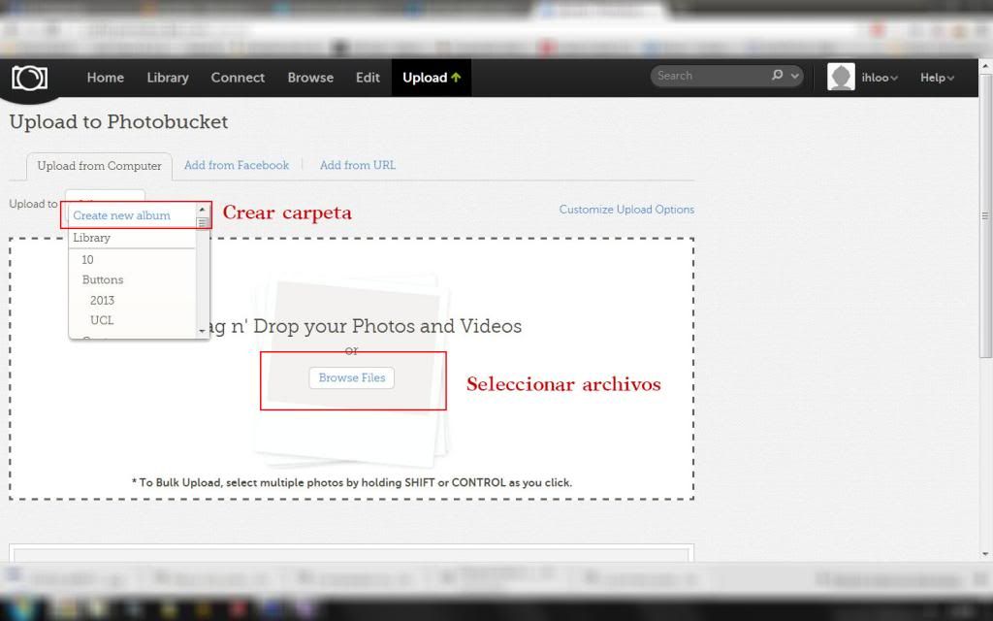Image resolution: width=993 pixels, height=621 pixels.
Task: Click page scrollbar down arrow
Action: (985, 554)
